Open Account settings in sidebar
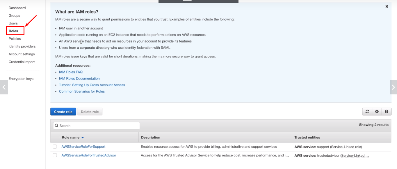The height and width of the screenshot is (169, 397). [x=22, y=54]
